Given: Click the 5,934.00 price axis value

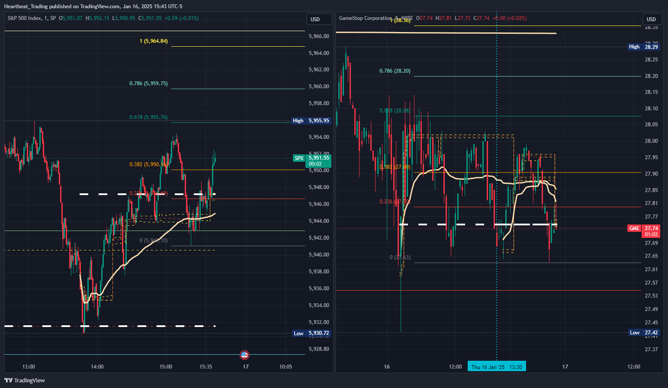Looking at the screenshot, I should [x=319, y=305].
